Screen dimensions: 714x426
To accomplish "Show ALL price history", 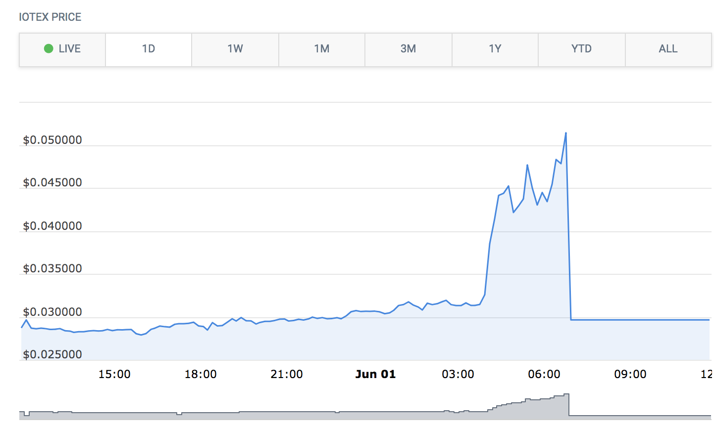I will click(x=668, y=49).
